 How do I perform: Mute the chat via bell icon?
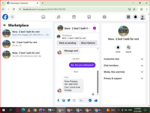point(118,47)
